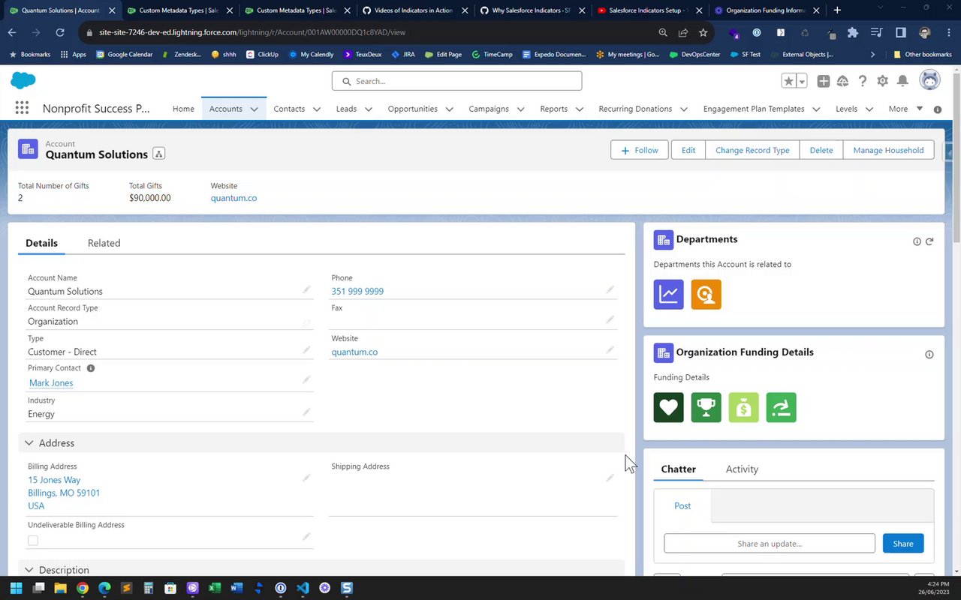Click the Edit account button
The width and height of the screenshot is (961, 600).
[x=688, y=150]
